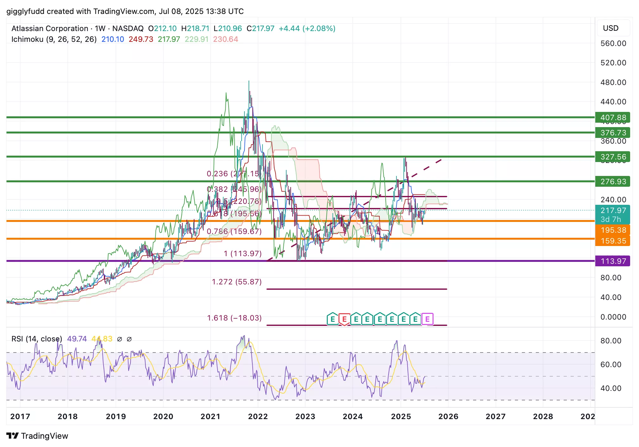Click the 0.786 (159.67) Fibonacci label
This screenshot has width=639, height=447.
coord(234,231)
